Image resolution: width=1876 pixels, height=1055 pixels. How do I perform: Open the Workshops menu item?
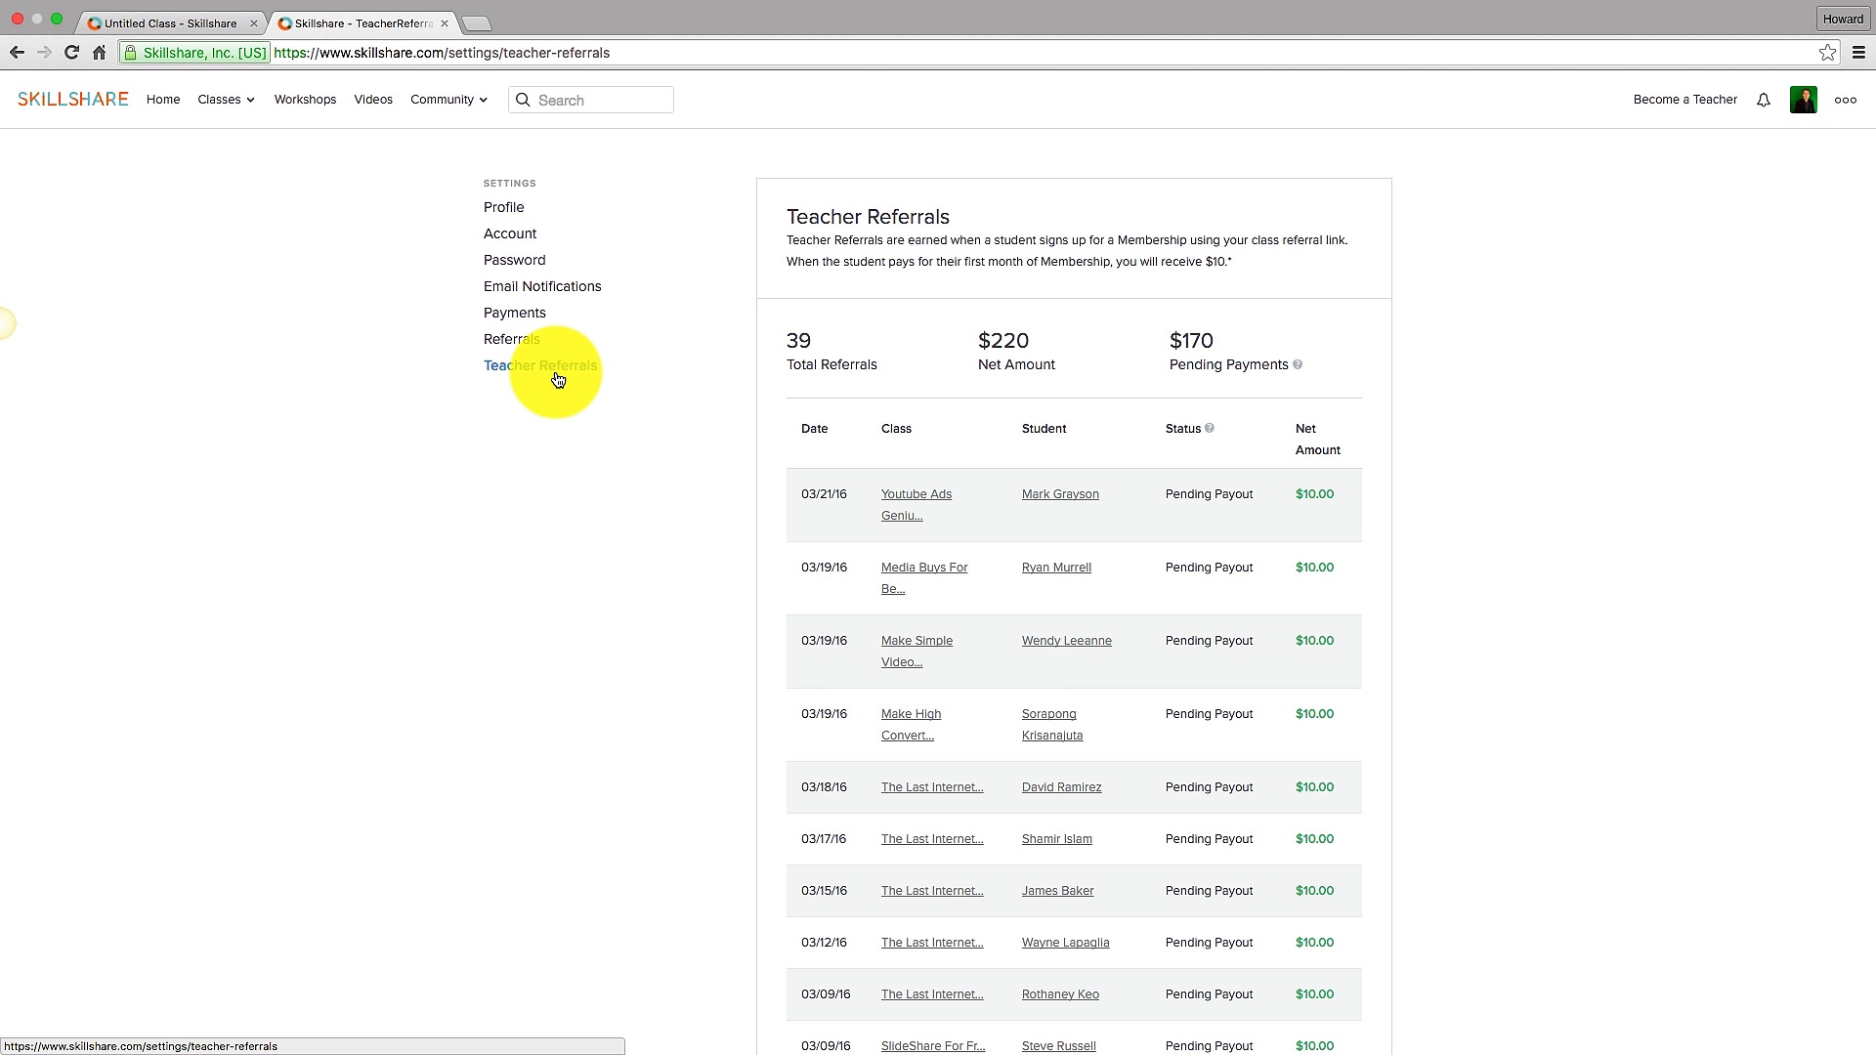pos(305,99)
